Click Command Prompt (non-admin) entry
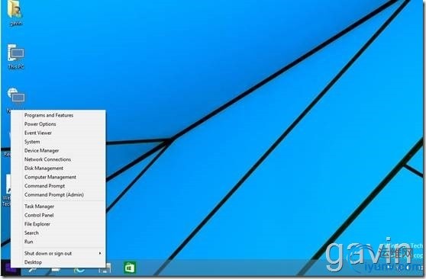This screenshot has height=279, width=426. coord(58,186)
